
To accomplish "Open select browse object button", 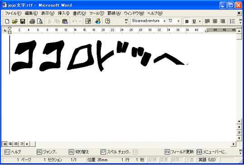I will (239, 132).
